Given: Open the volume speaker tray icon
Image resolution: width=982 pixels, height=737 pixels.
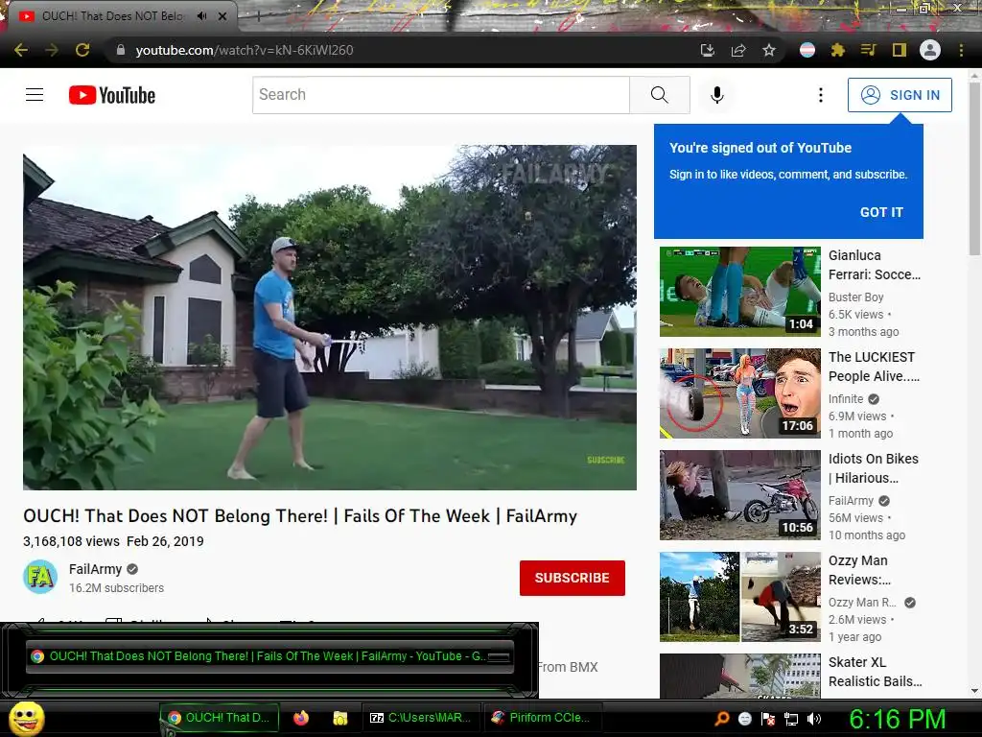Looking at the screenshot, I should coord(814,719).
